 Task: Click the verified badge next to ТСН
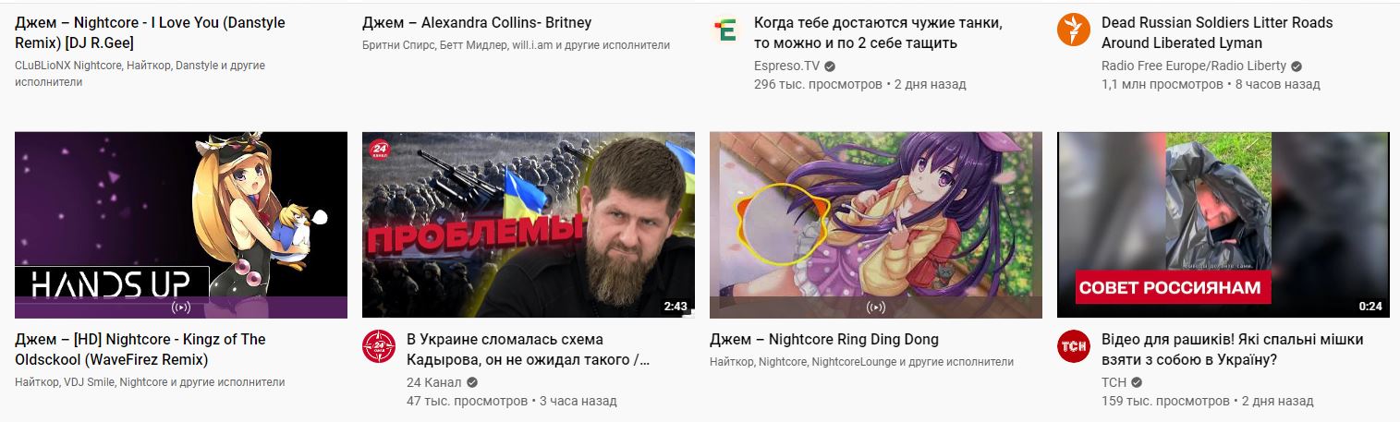pos(1137,383)
